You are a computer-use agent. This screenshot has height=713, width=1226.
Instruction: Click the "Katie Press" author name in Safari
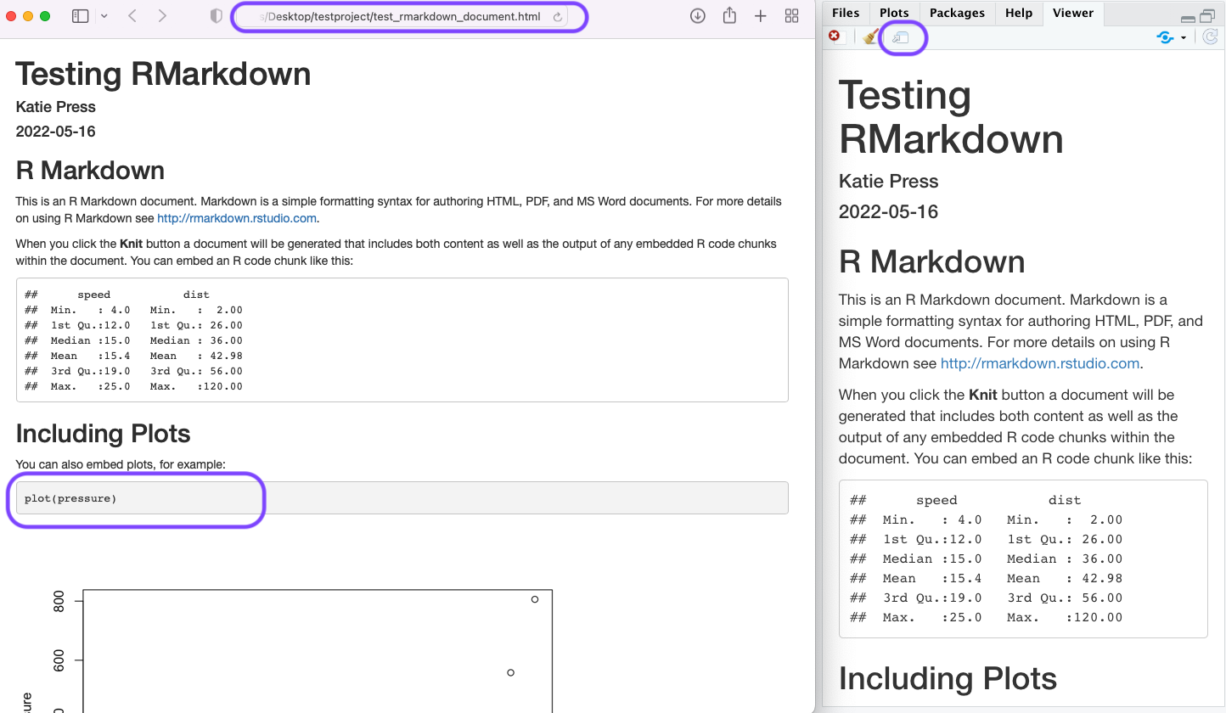tap(56, 107)
